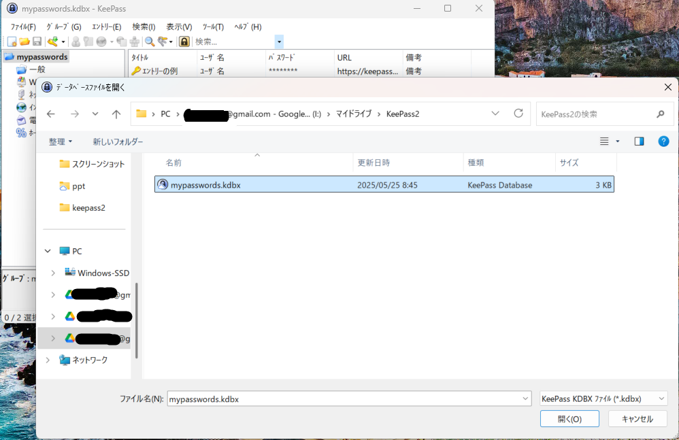Open the quick search history dropdown
Image resolution: width=679 pixels, height=440 pixels.
coord(280,41)
